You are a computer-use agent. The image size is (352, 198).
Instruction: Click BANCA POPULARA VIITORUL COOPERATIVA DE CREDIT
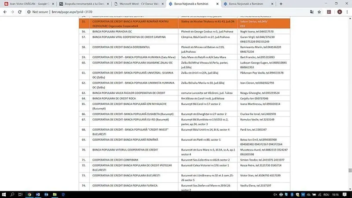(125, 150)
